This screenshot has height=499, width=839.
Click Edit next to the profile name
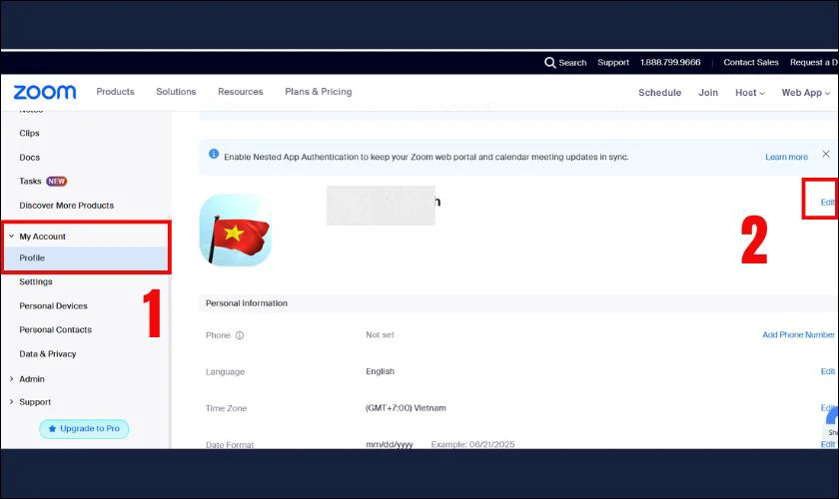(x=828, y=203)
